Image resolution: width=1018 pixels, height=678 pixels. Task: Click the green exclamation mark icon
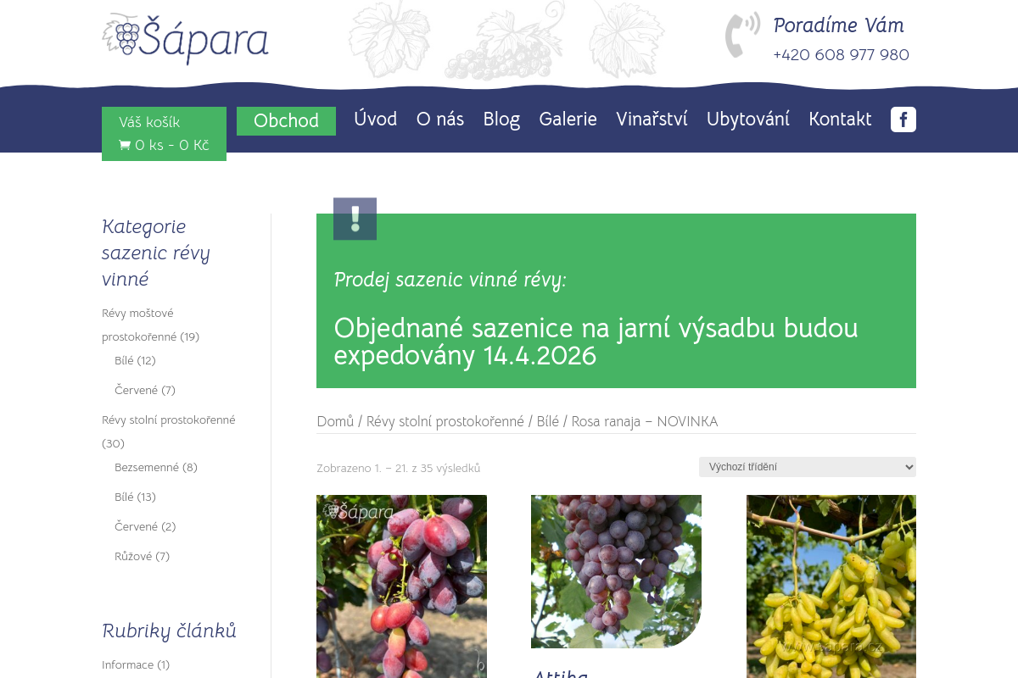pyautogui.click(x=355, y=219)
